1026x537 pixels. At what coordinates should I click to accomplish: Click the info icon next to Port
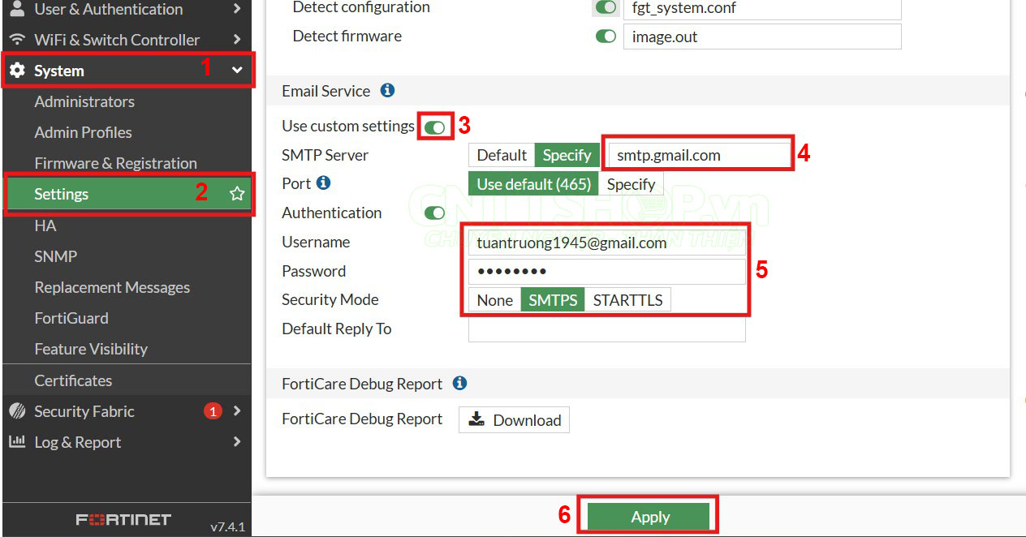(325, 183)
